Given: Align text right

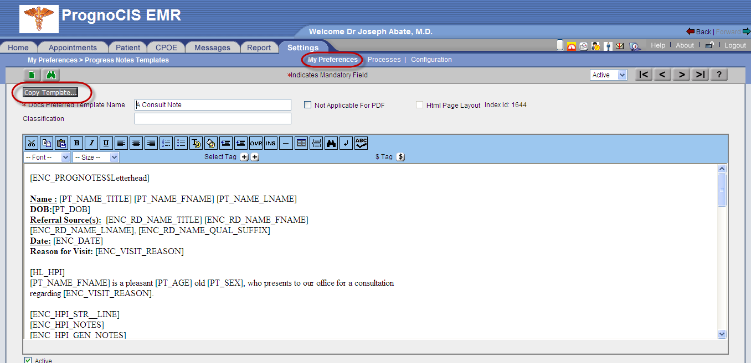Looking at the screenshot, I should click(151, 143).
